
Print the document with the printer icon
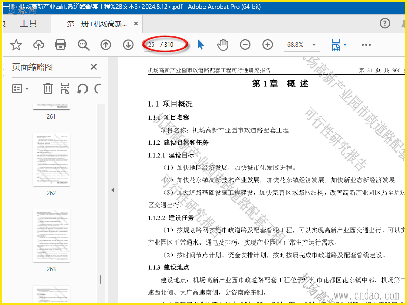[61, 45]
